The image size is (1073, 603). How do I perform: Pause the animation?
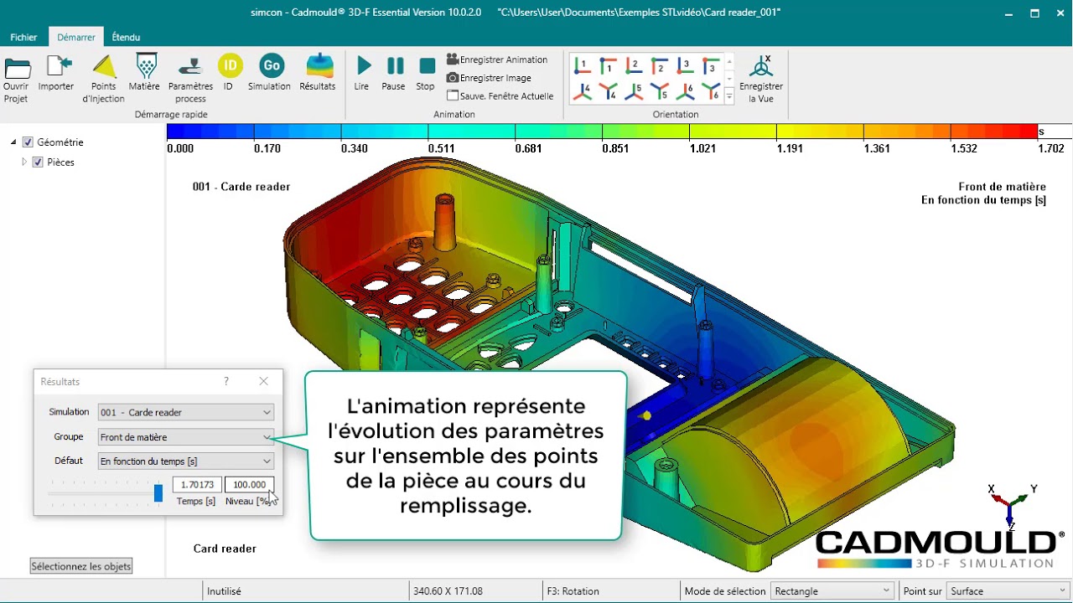(x=395, y=65)
